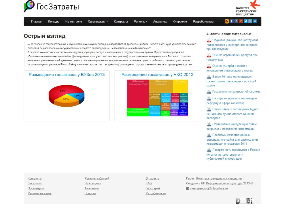Open the Facebook icon in navbar
The height and width of the screenshot is (221, 295).
[x=232, y=21]
